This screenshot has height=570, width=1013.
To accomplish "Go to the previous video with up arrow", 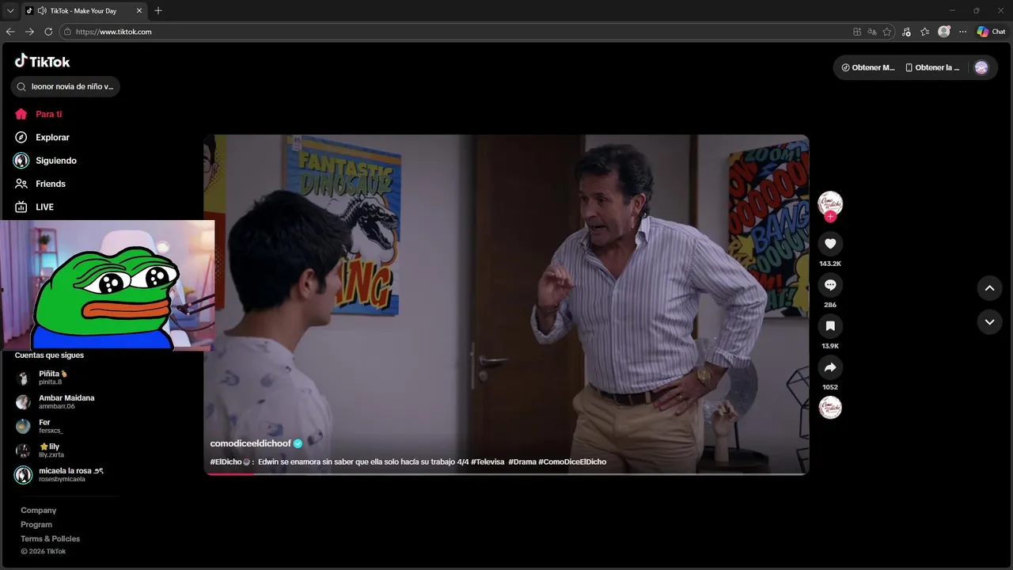I will click(x=989, y=288).
